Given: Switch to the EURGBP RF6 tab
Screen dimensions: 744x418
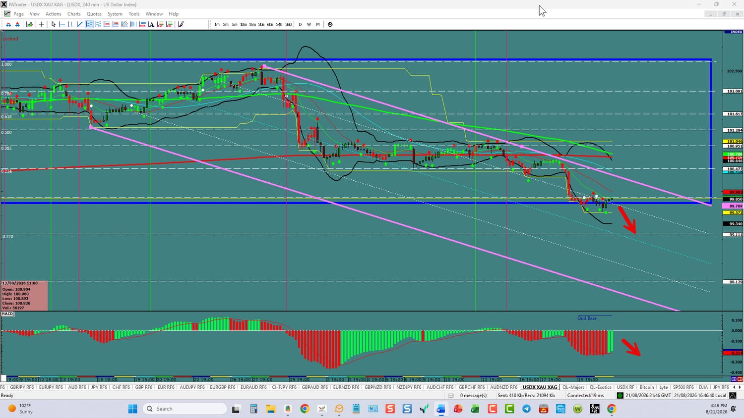Looking at the screenshot, I should [222, 387].
